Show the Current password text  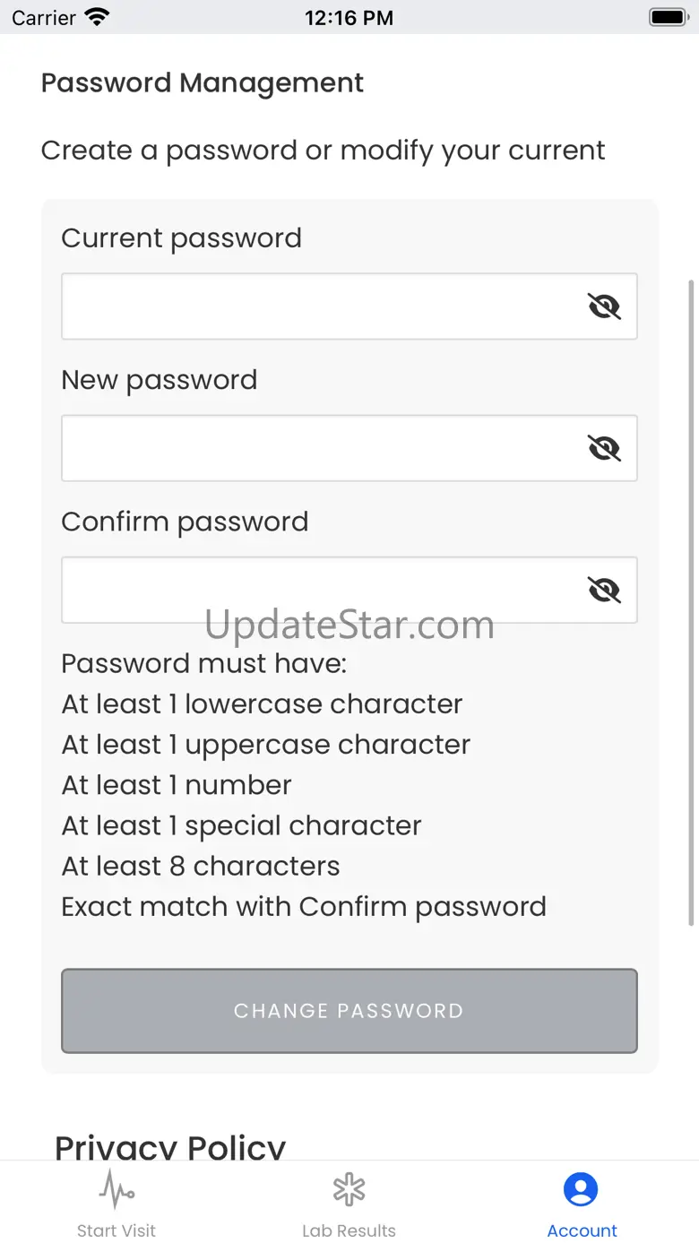(x=604, y=306)
